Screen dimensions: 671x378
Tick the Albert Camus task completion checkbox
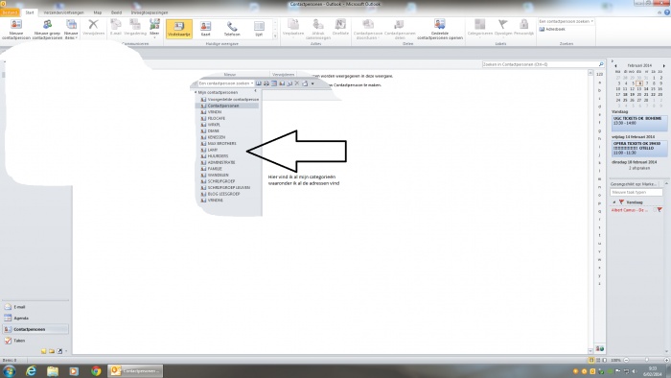click(x=655, y=210)
